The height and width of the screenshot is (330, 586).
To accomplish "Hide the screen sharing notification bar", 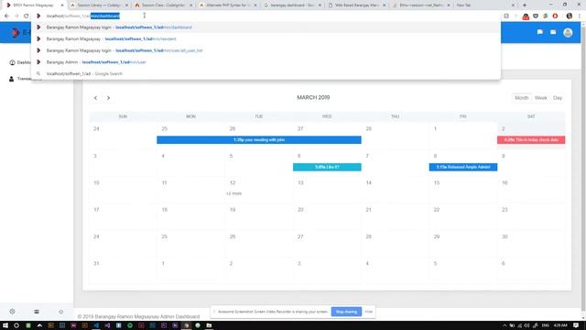I will tap(368, 312).
